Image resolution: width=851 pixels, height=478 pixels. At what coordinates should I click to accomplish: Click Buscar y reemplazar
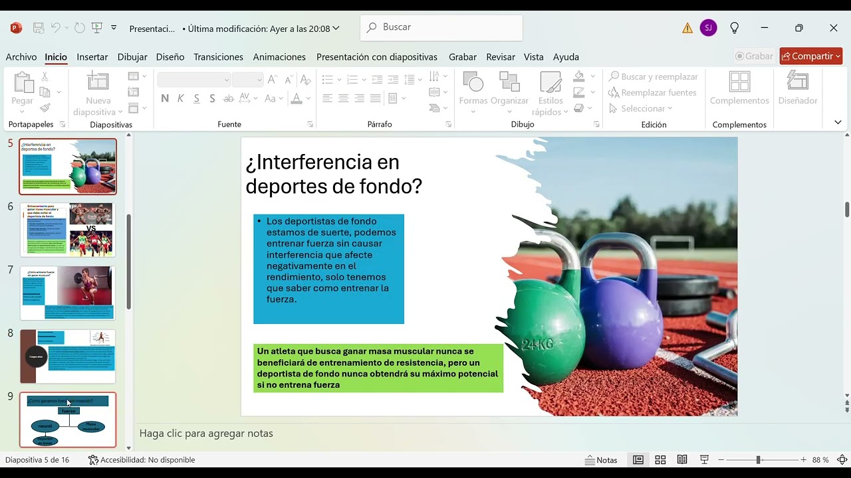click(653, 76)
